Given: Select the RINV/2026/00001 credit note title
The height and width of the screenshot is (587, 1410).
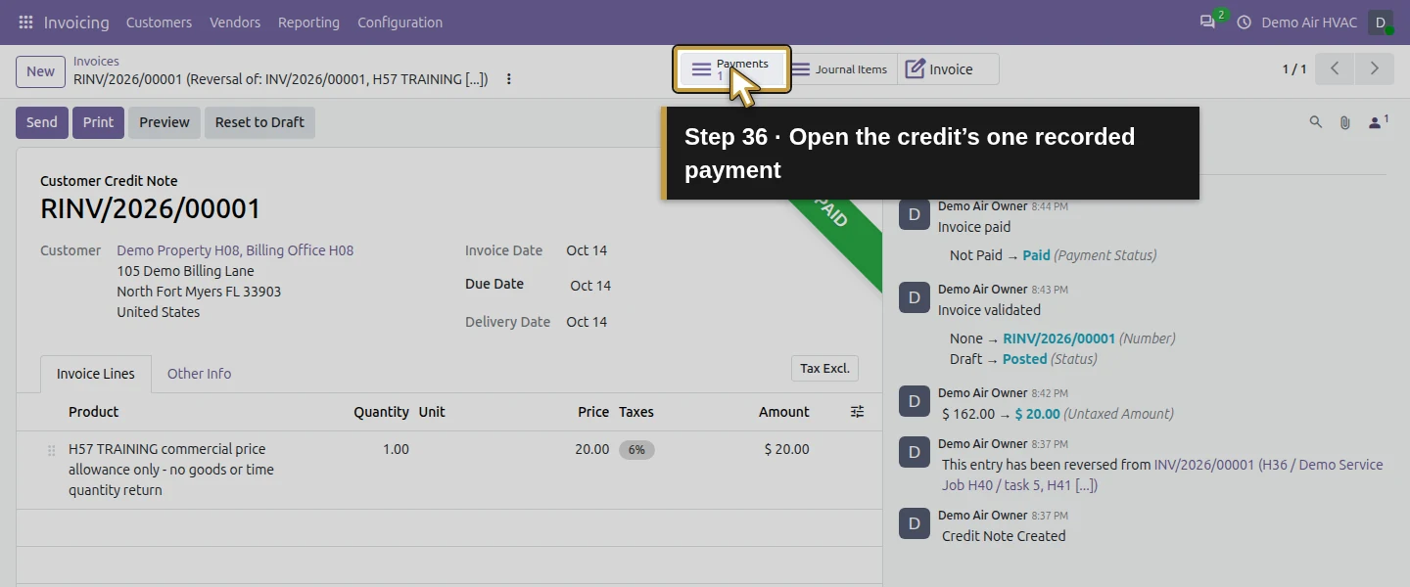Looking at the screenshot, I should pyautogui.click(x=151, y=208).
